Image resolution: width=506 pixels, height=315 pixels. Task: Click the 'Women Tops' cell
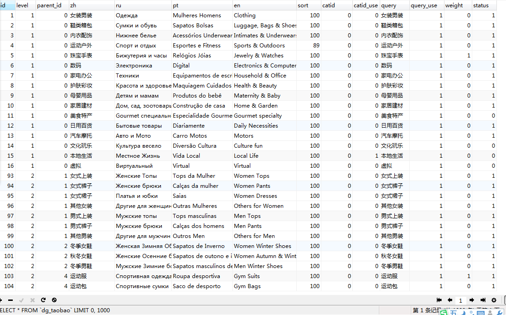tap(264, 176)
